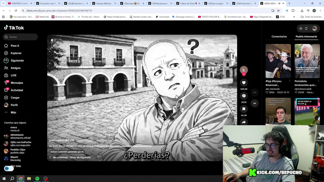Open File Explorer from taskbar
The width and height of the screenshot is (324, 182).
click(x=29, y=179)
